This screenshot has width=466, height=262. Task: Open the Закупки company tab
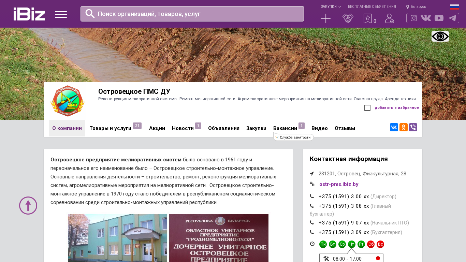(x=256, y=128)
